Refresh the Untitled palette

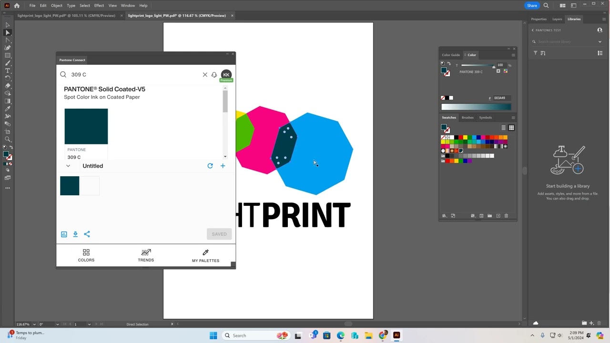(x=210, y=166)
